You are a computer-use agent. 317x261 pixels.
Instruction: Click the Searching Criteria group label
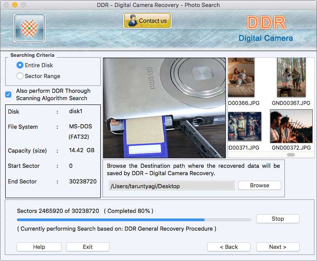tap(32, 55)
